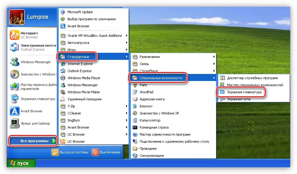Click the Удаленный помощник icon

[63, 99]
